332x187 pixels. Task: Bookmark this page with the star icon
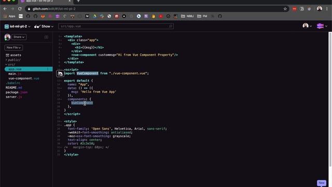285,9
